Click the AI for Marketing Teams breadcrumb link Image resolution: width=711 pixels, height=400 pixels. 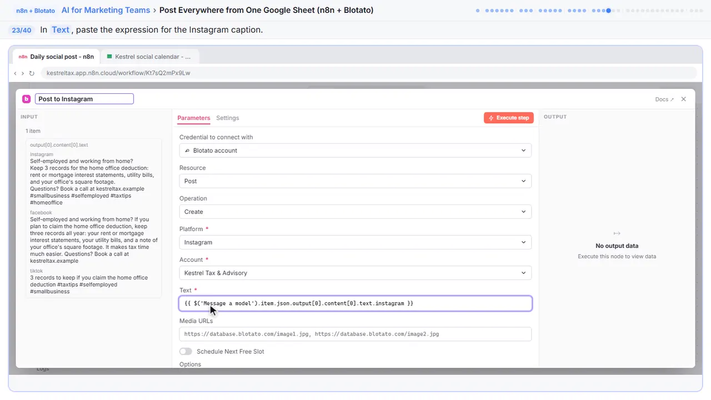[x=106, y=10]
